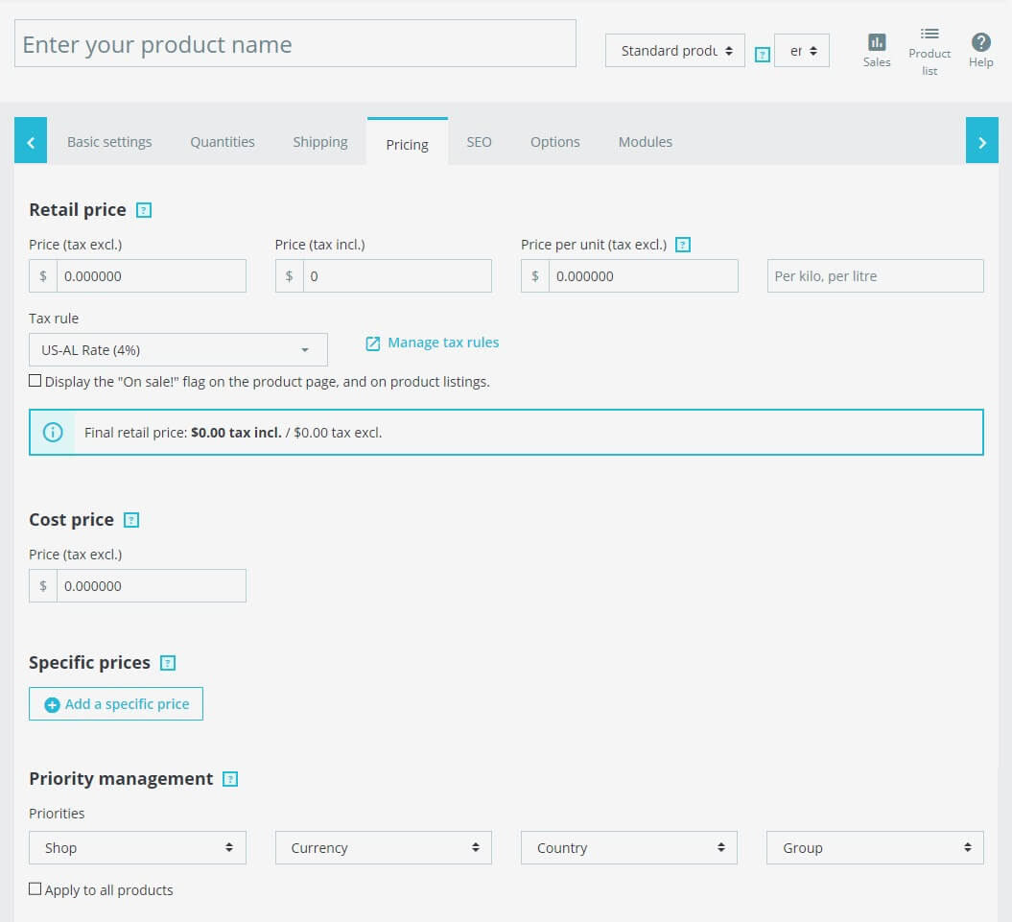The image size is (1012, 922).
Task: Click the info icon on the final retail price banner
Action: click(x=53, y=432)
